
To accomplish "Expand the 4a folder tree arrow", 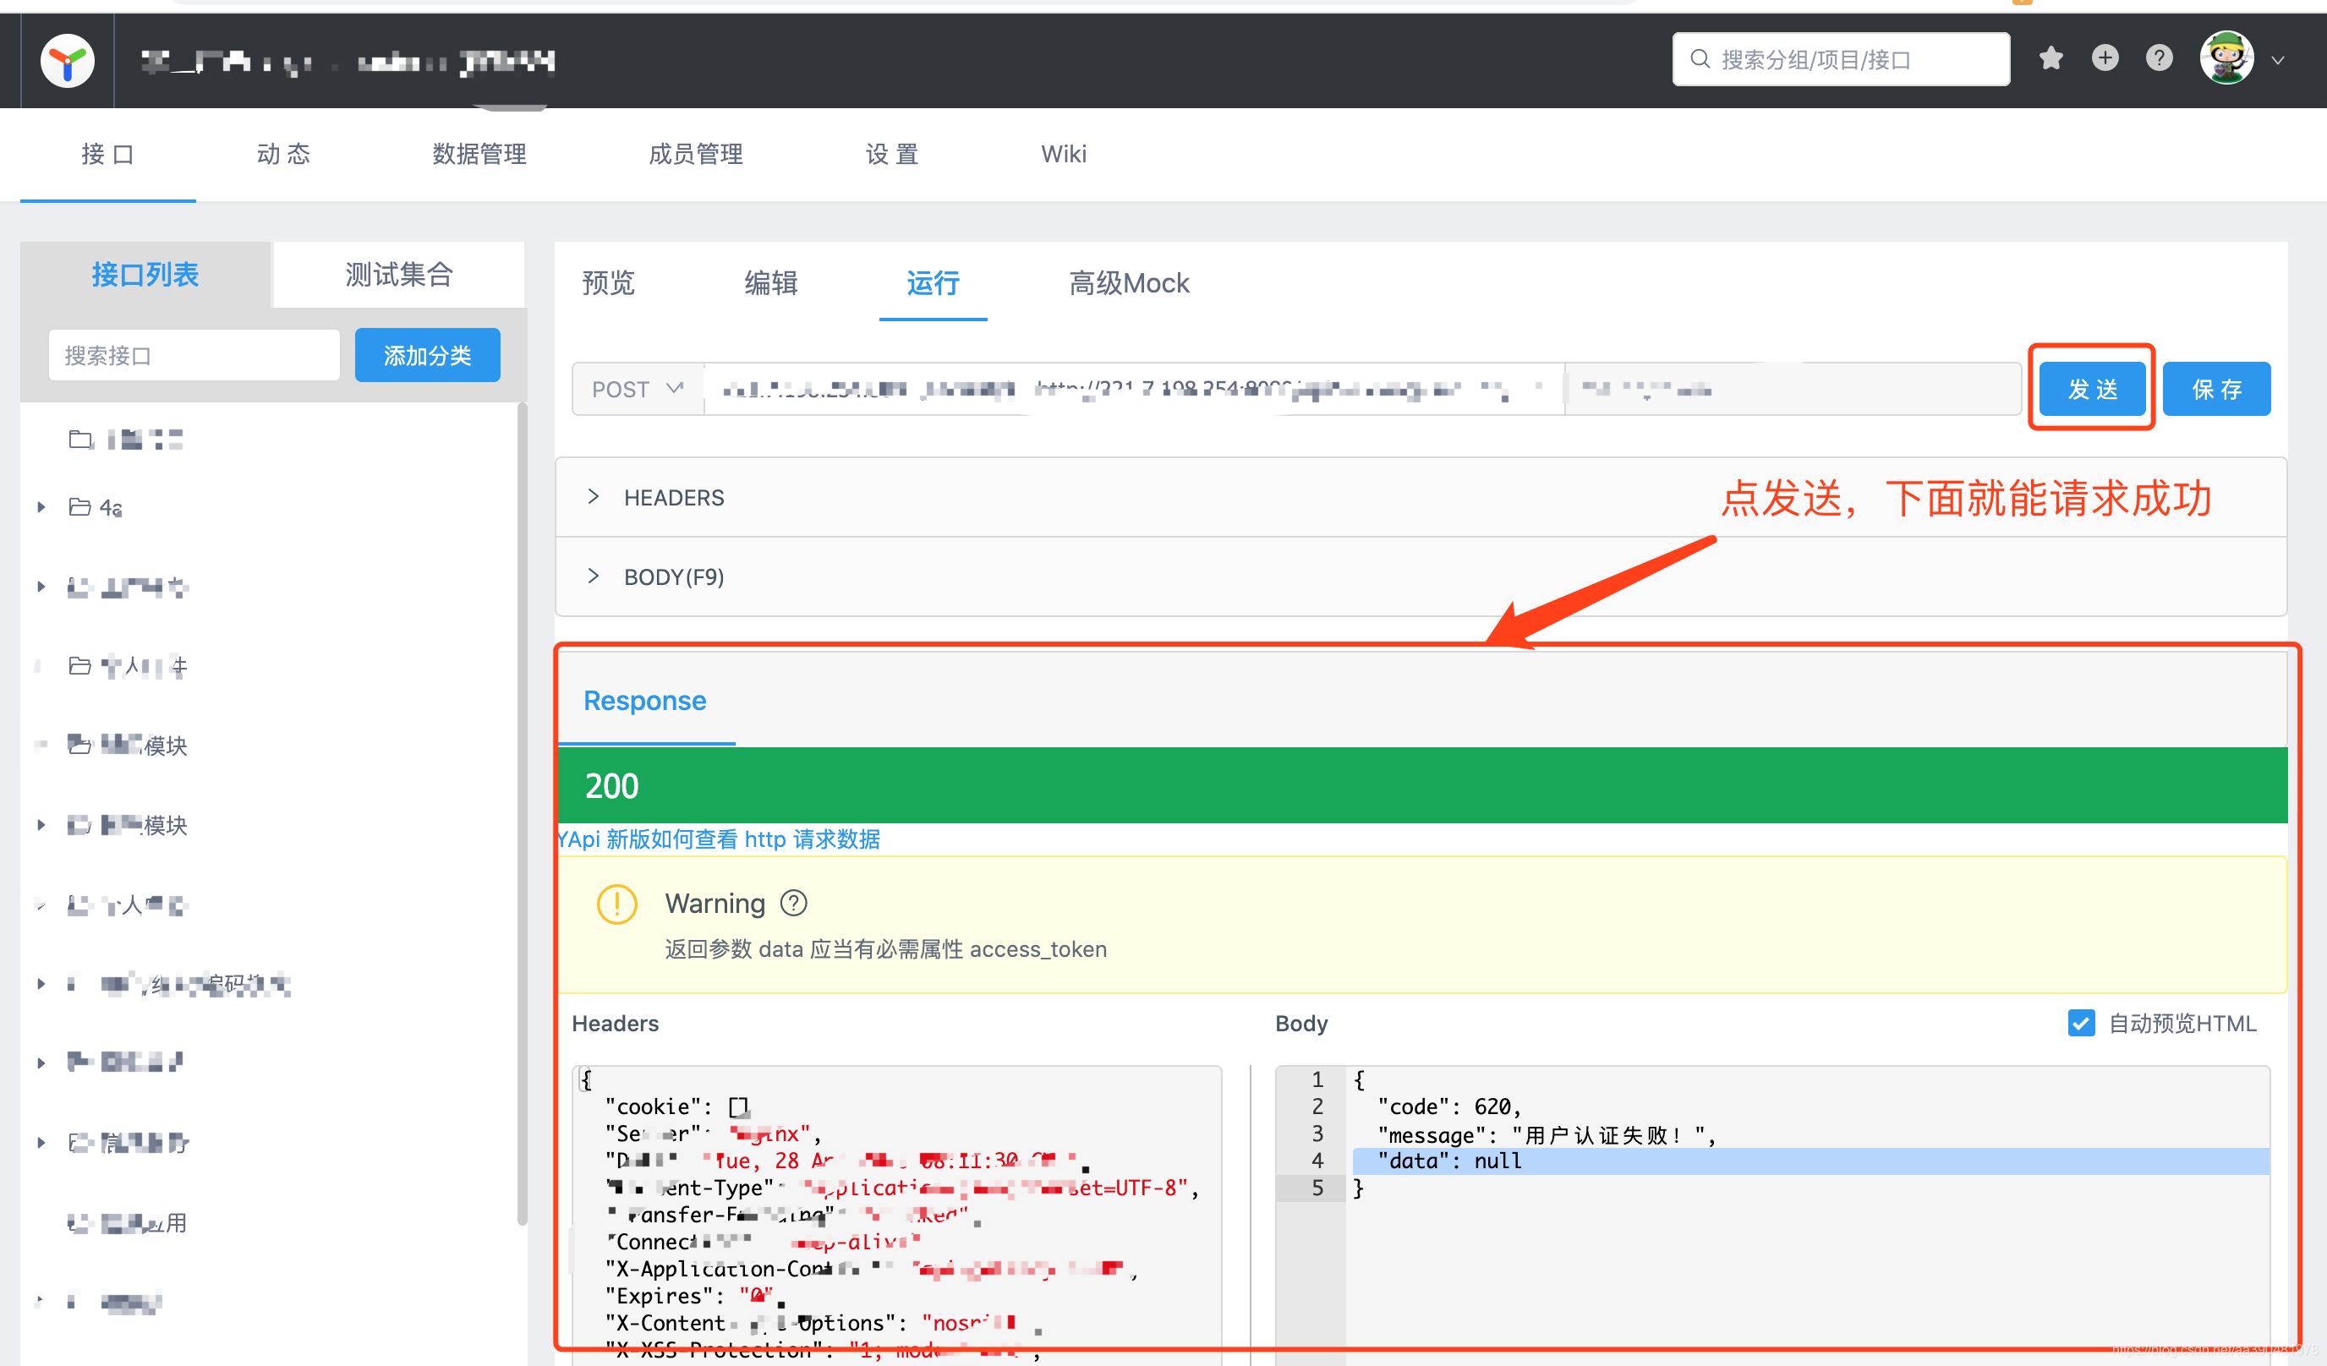I will (41, 506).
